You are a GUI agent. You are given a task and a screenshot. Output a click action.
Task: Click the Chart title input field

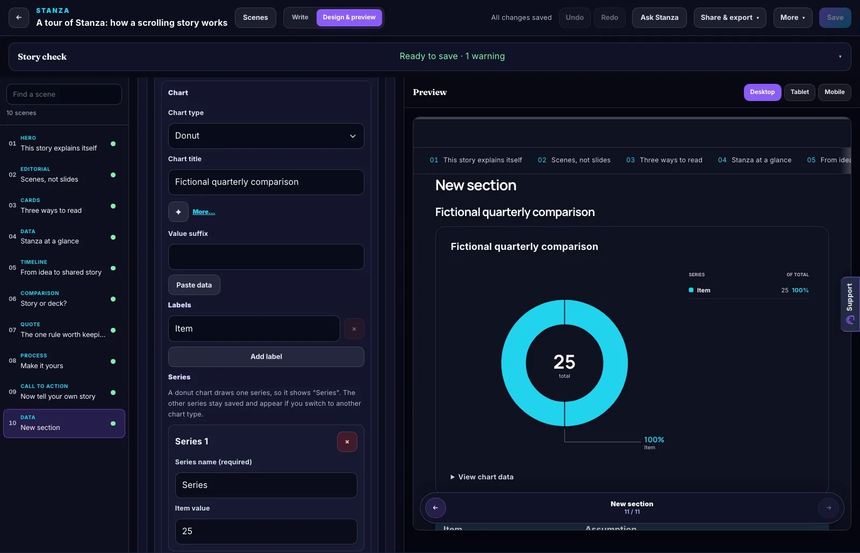point(266,182)
